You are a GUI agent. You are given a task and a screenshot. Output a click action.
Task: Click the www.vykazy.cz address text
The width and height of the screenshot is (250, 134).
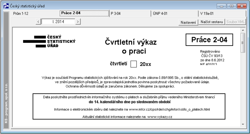160,117
